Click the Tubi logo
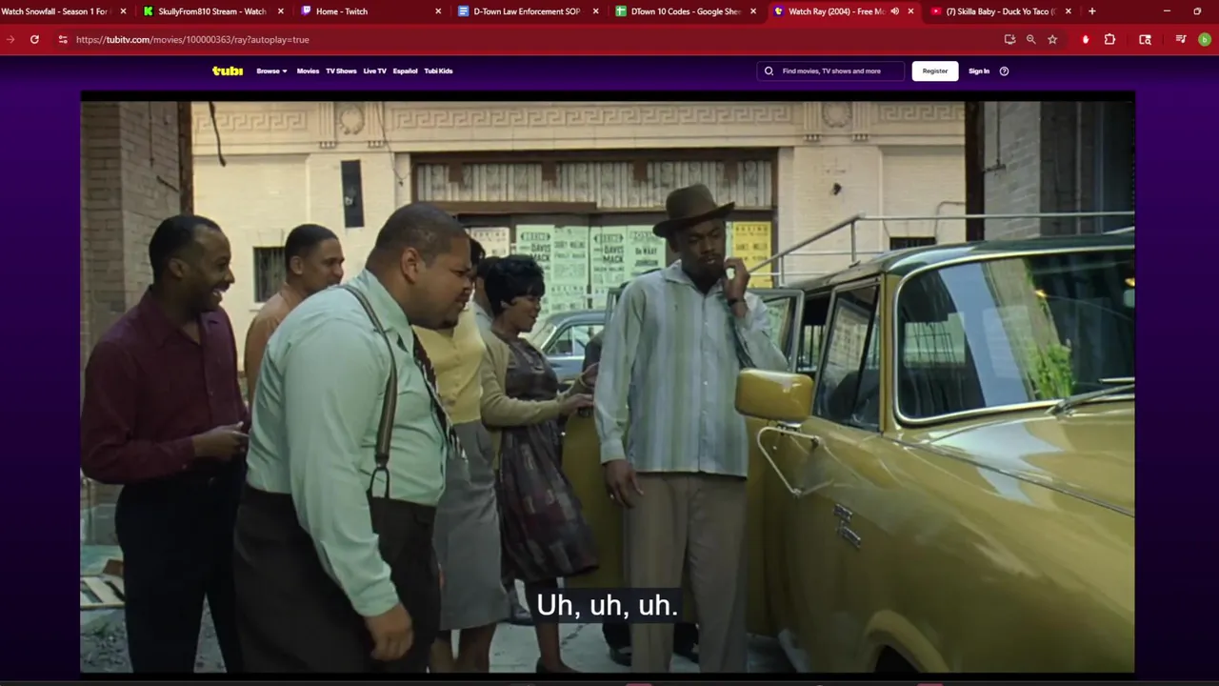Viewport: 1219px width, 686px height. tap(227, 71)
